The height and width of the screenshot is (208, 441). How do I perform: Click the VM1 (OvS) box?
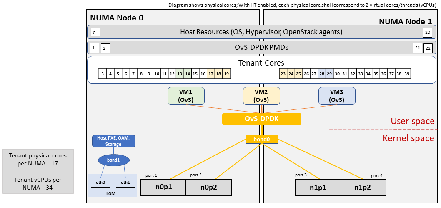point(186,95)
